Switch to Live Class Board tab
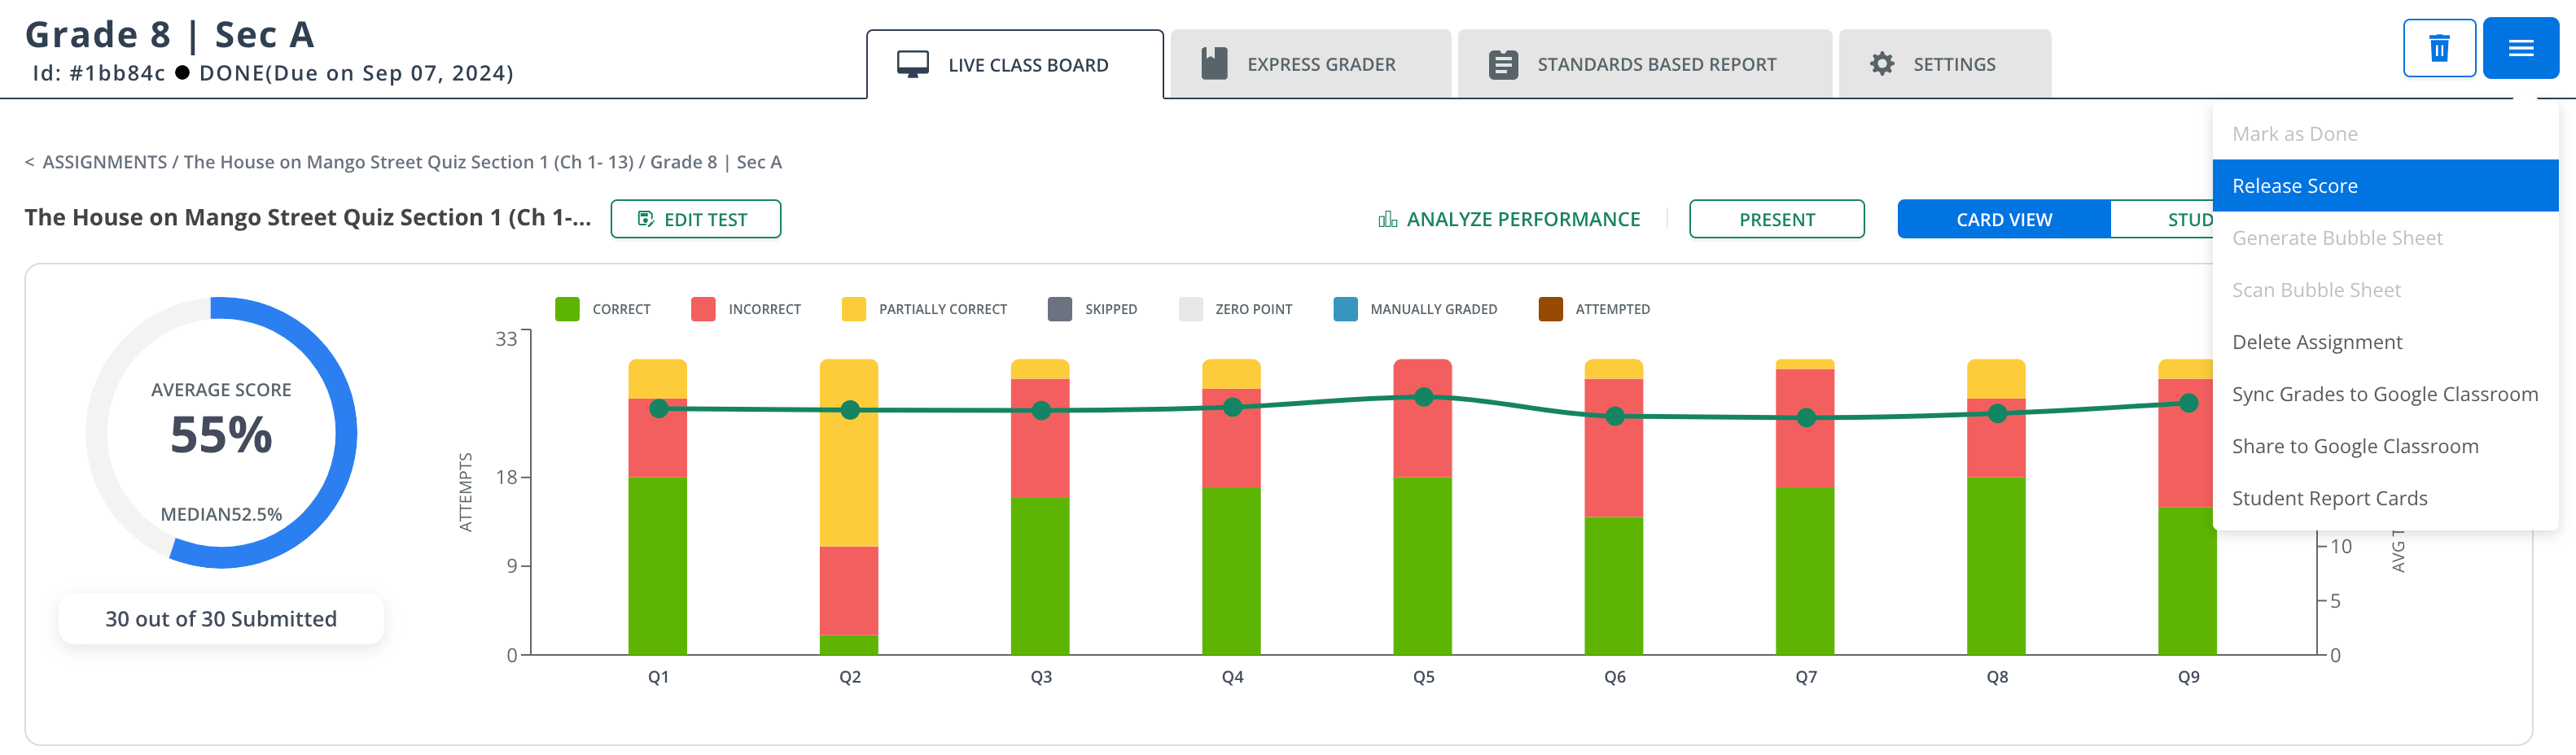Image resolution: width=2576 pixels, height=755 pixels. [x=1015, y=65]
